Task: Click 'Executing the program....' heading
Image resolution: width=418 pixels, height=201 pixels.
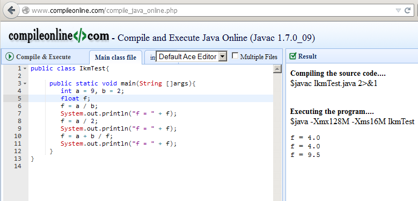Action: point(332,111)
